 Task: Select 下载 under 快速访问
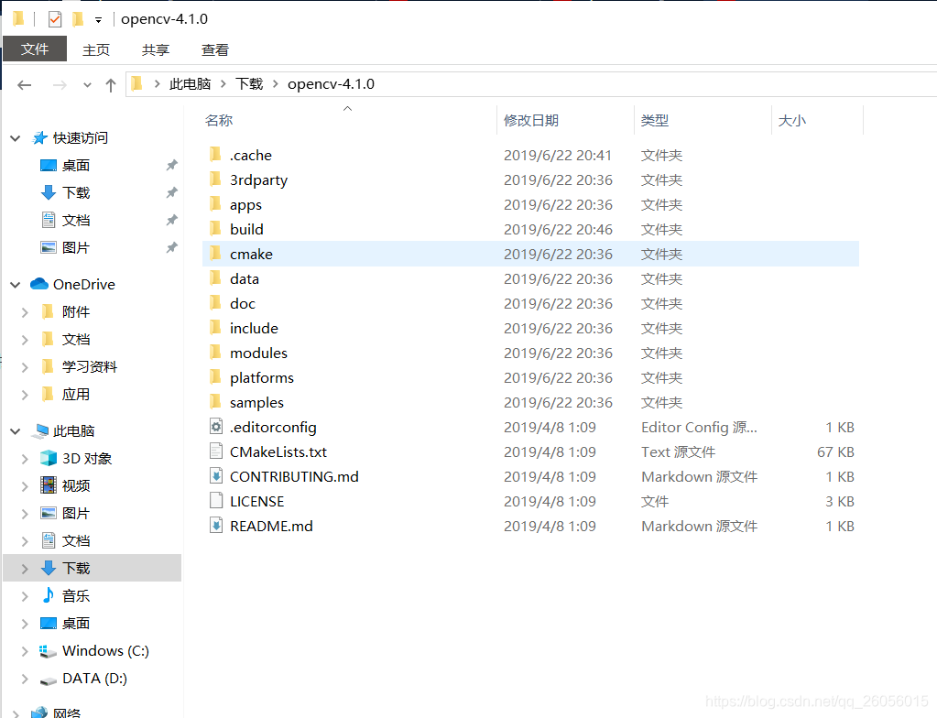76,193
